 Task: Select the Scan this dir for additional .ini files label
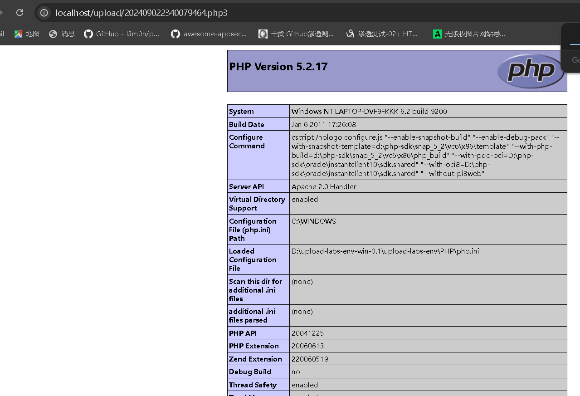point(255,290)
